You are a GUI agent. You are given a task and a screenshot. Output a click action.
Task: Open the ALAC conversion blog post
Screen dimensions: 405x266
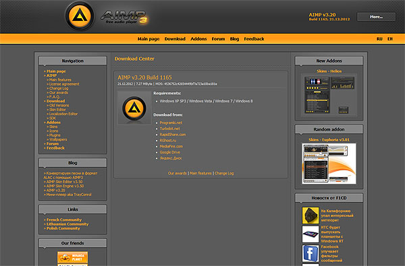point(70,175)
